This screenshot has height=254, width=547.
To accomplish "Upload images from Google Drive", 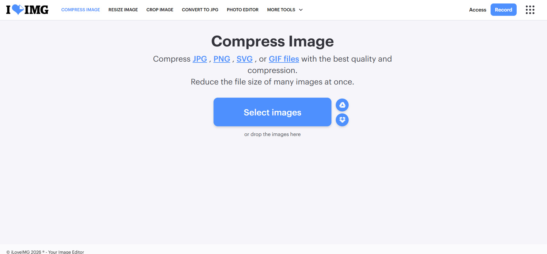I will (342, 105).
